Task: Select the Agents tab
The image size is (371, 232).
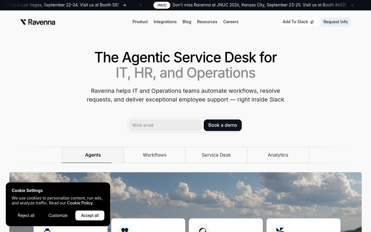Action: tap(93, 155)
